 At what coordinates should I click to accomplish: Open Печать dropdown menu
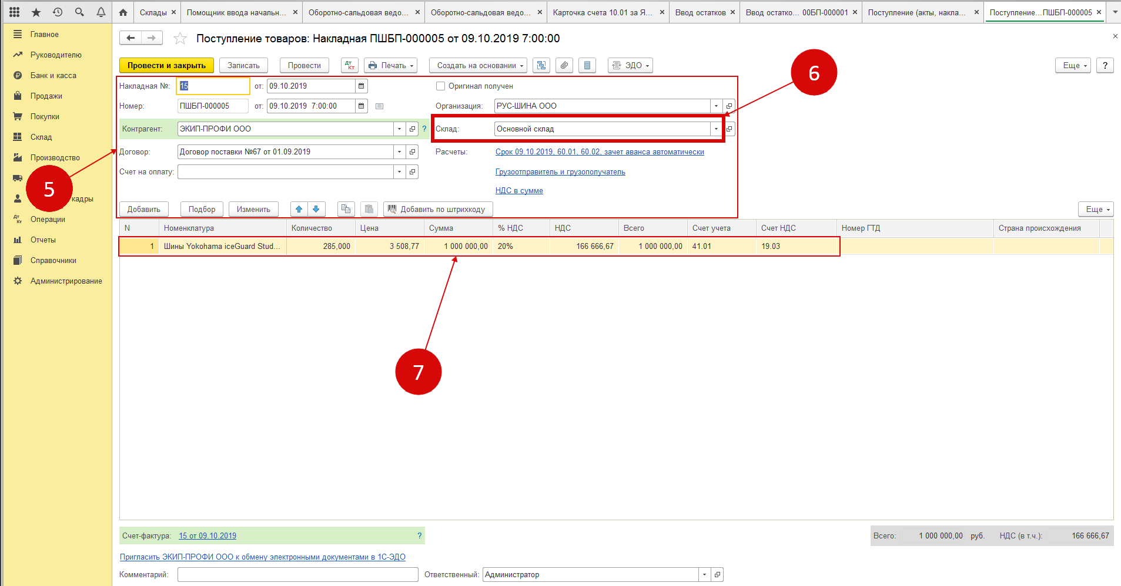coord(390,65)
